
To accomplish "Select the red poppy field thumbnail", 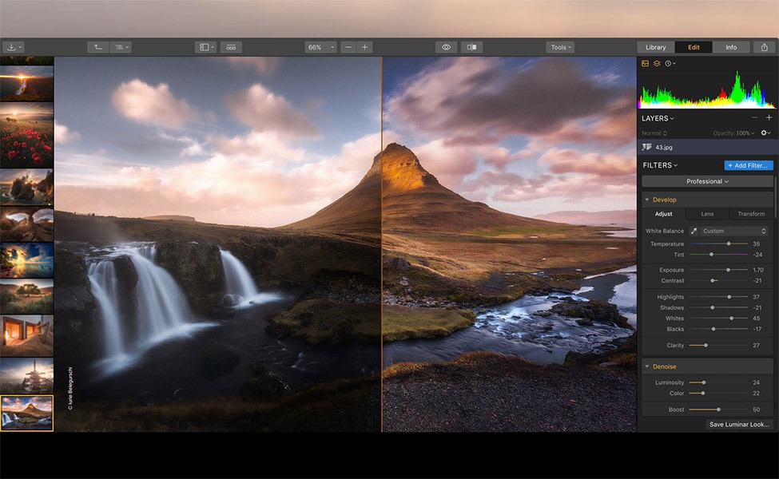I will [27, 134].
